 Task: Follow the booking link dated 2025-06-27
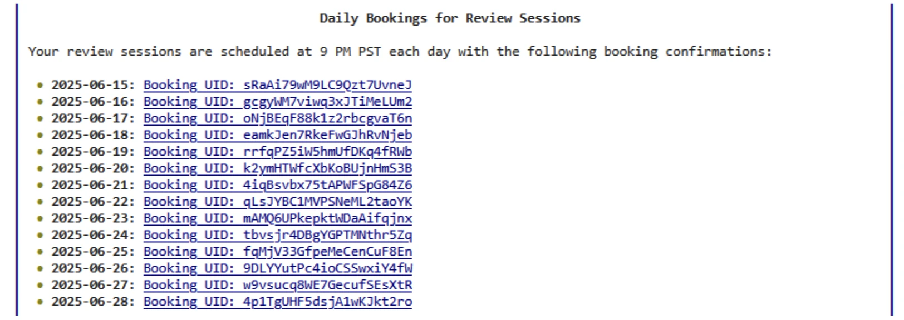[277, 285]
